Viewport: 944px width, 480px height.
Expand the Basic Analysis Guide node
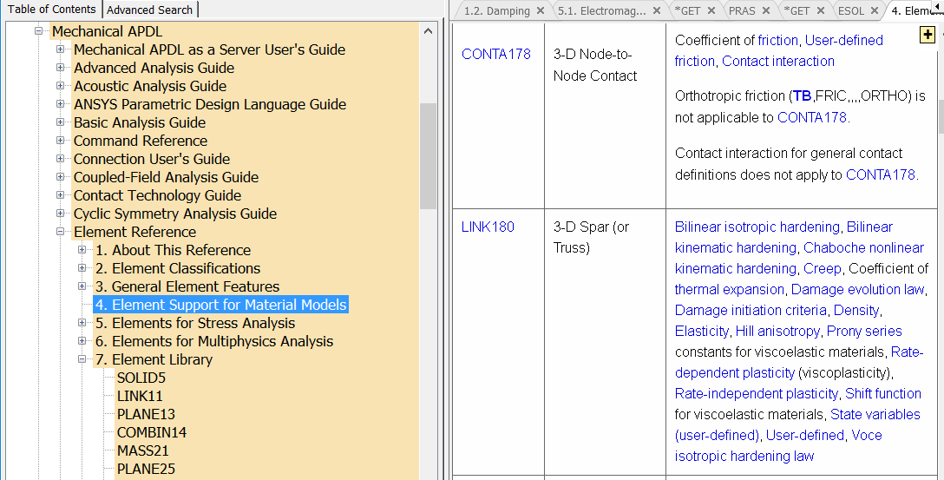coord(60,122)
